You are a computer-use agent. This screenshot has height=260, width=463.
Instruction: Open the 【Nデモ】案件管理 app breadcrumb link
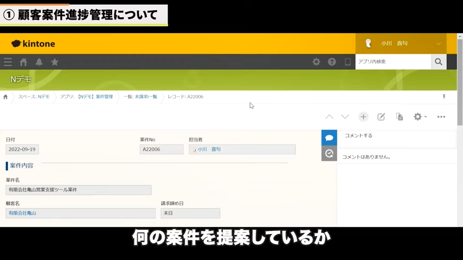[95, 97]
